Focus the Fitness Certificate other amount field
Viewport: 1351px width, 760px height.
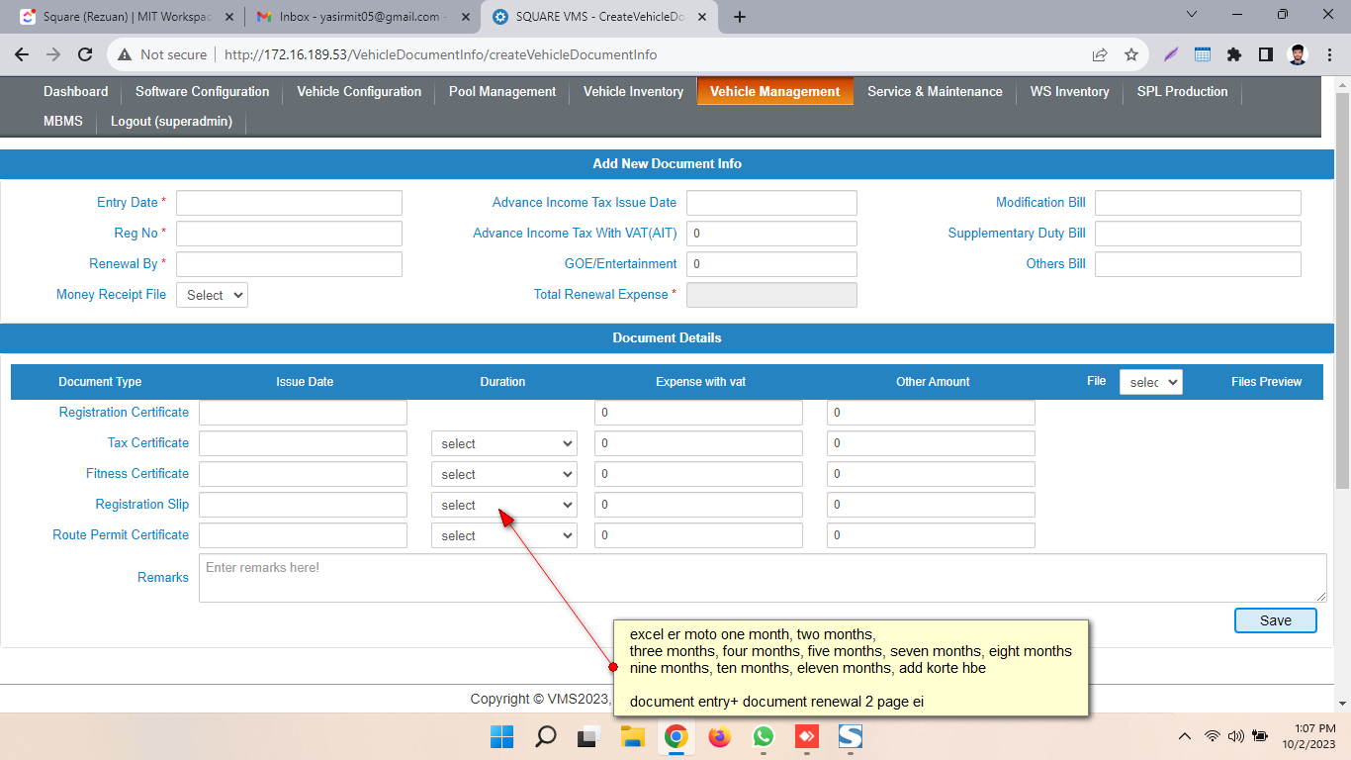click(x=931, y=474)
